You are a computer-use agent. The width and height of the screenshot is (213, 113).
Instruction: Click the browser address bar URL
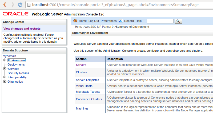[x=115, y=5]
